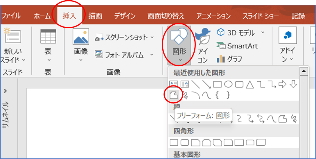Click the shapes gallery scrollbar up arrow
The width and height of the screenshot is (316, 159).
(x=304, y=71)
